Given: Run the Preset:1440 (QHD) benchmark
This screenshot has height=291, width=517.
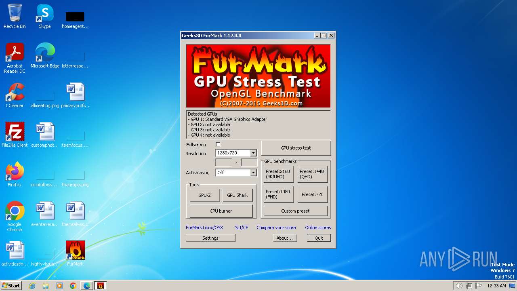Looking at the screenshot, I should [x=312, y=174].
